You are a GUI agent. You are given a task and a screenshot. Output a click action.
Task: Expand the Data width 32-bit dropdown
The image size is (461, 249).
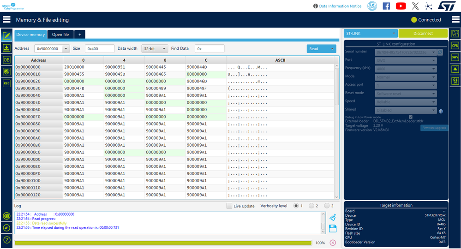click(155, 49)
